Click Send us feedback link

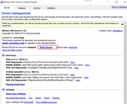(x=119, y=7)
